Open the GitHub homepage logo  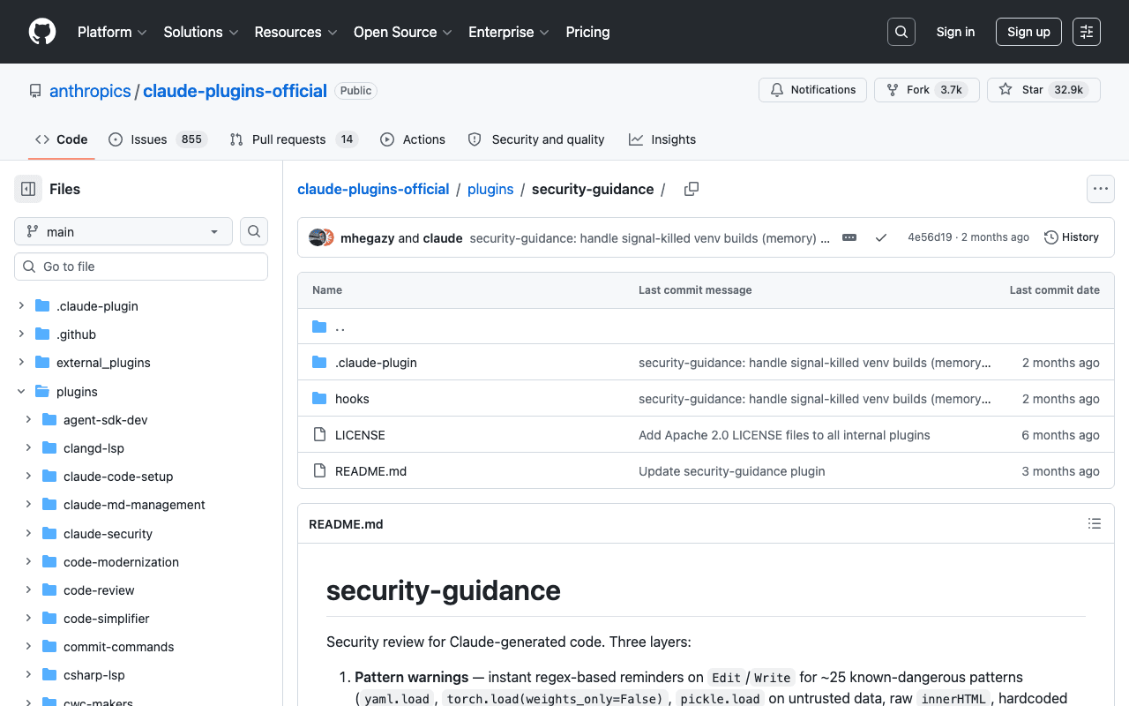42,32
